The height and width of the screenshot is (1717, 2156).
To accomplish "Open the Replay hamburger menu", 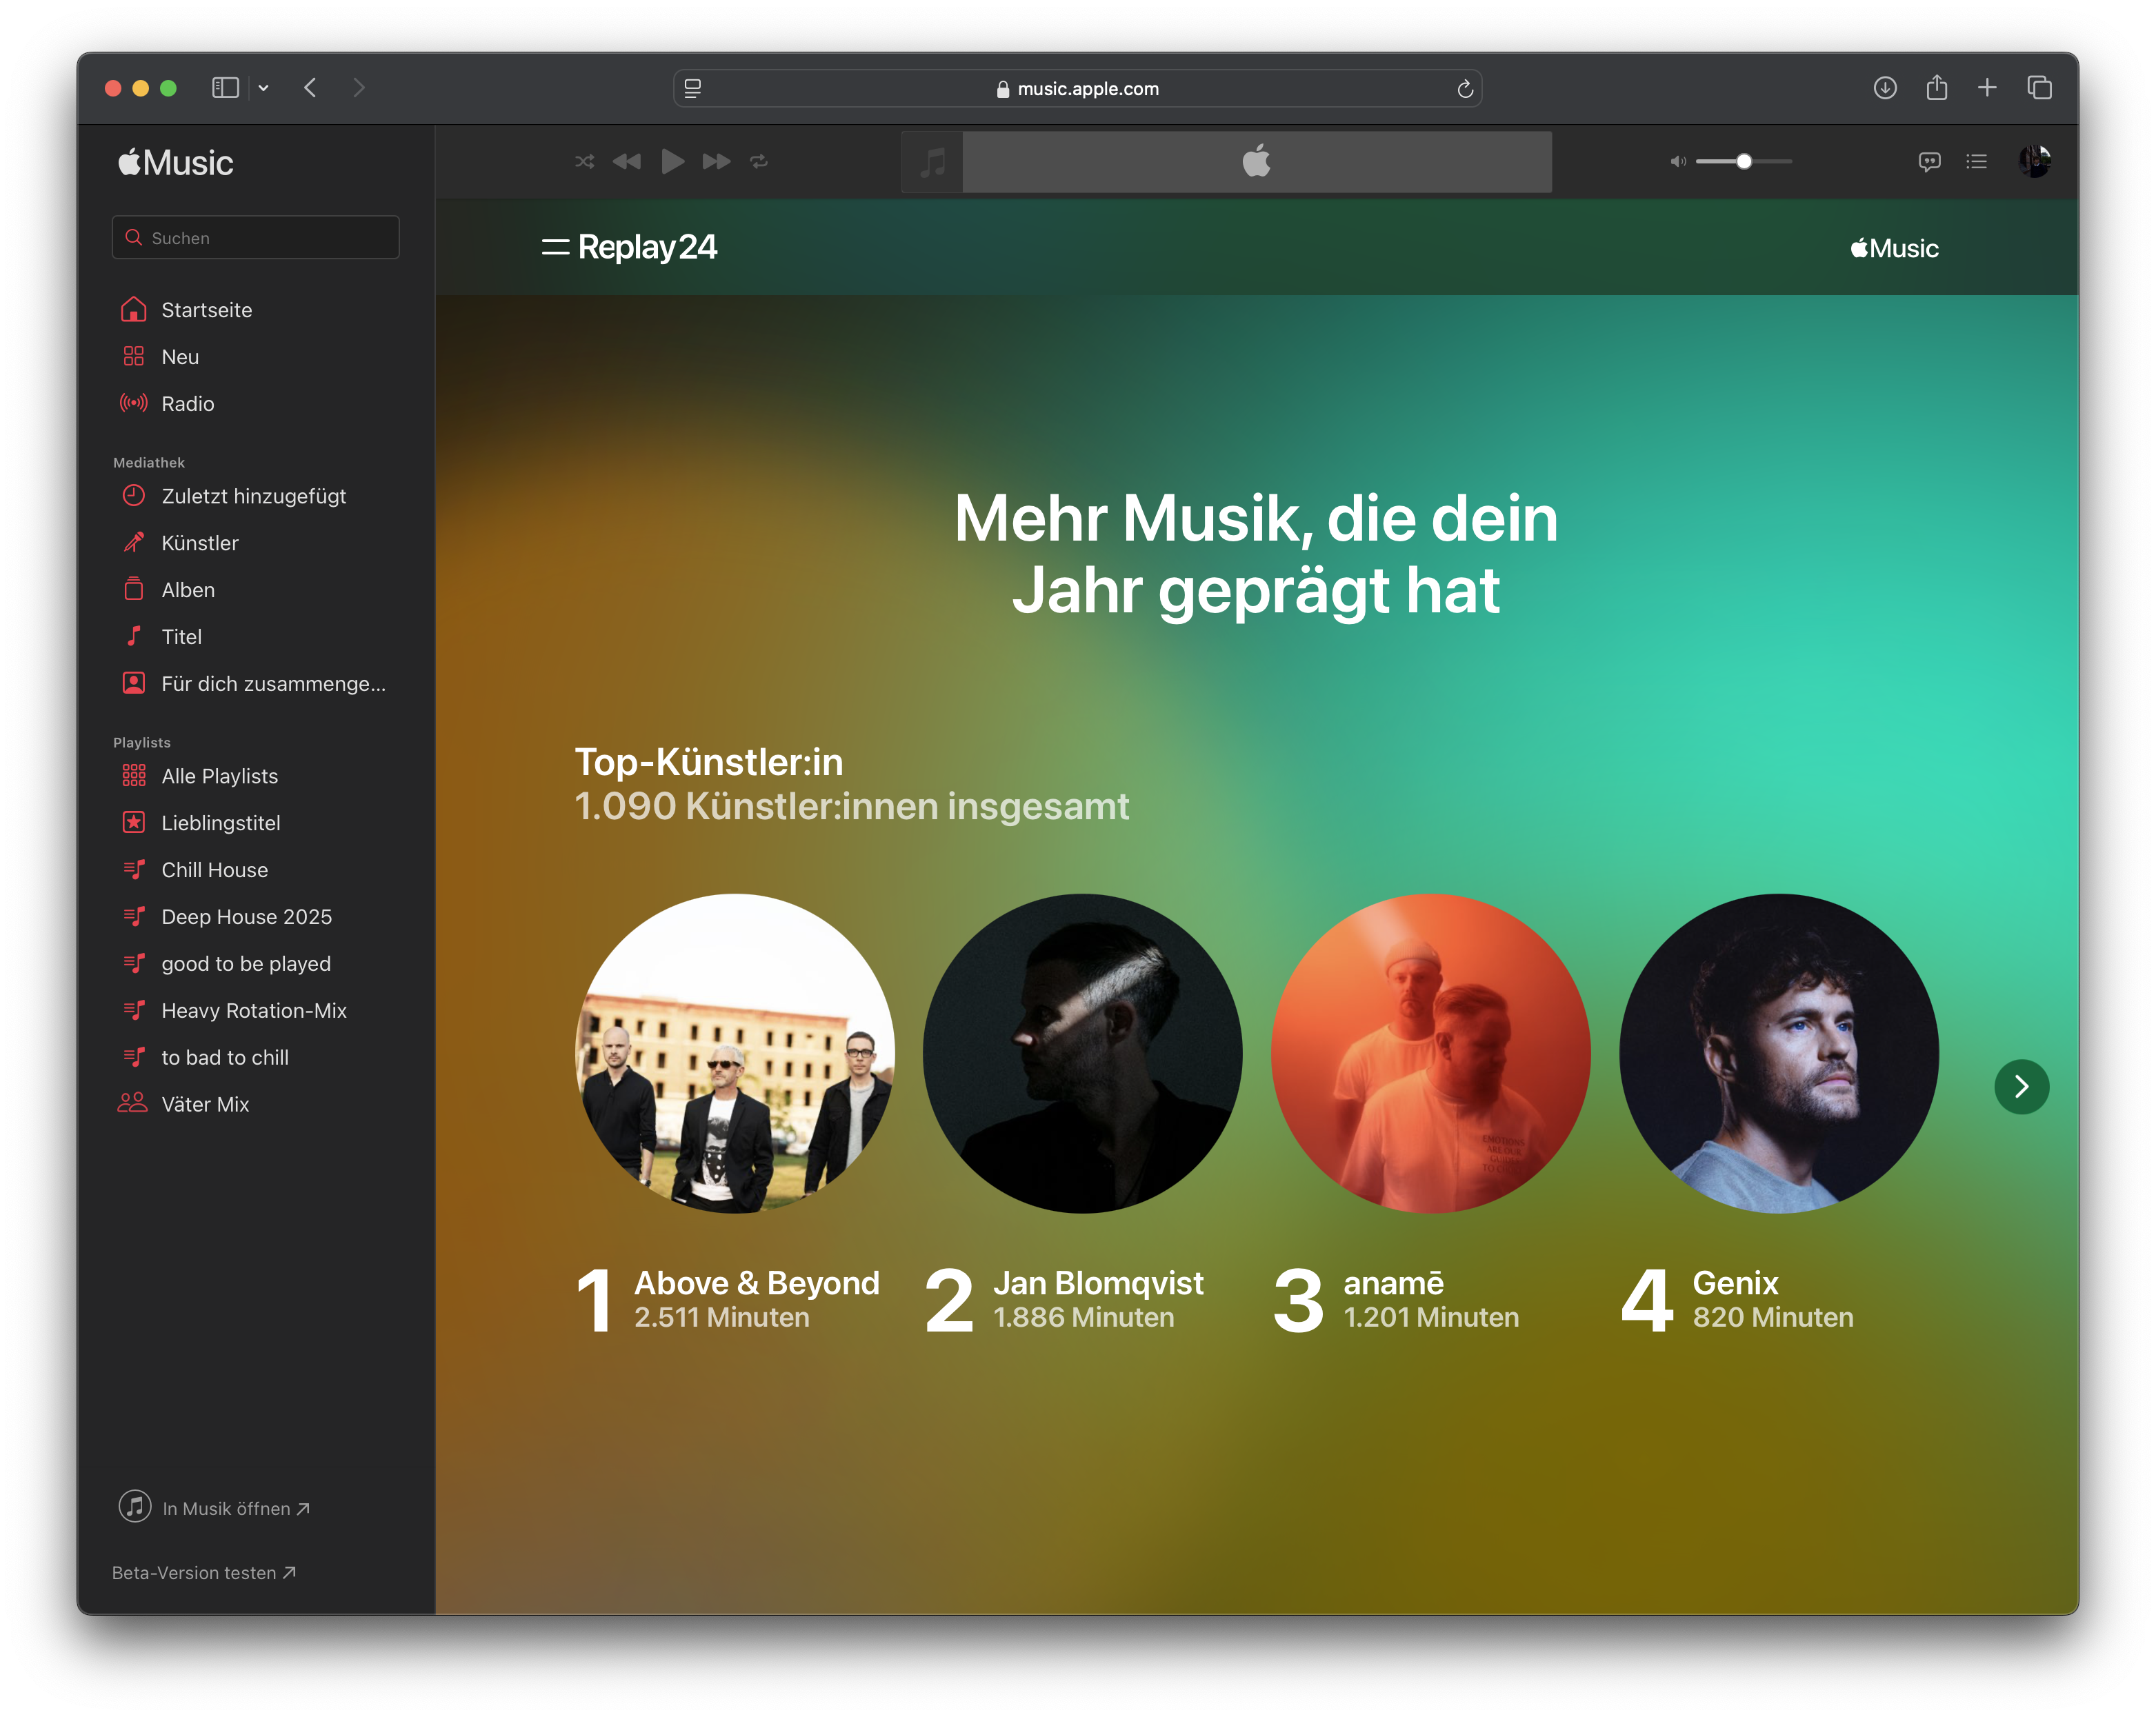I will point(555,247).
